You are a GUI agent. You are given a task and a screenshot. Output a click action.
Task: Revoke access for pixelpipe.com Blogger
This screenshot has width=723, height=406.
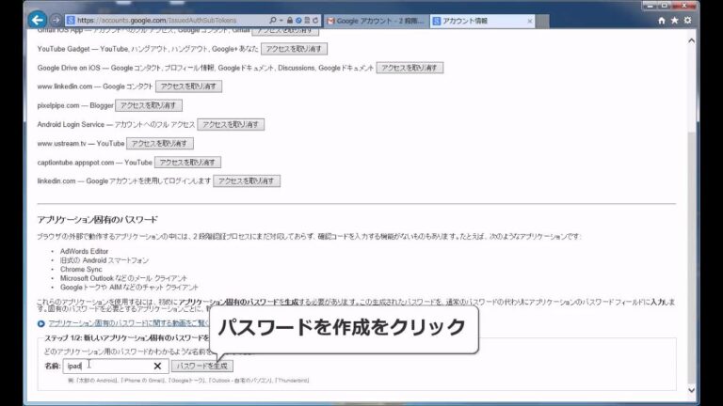coord(149,105)
